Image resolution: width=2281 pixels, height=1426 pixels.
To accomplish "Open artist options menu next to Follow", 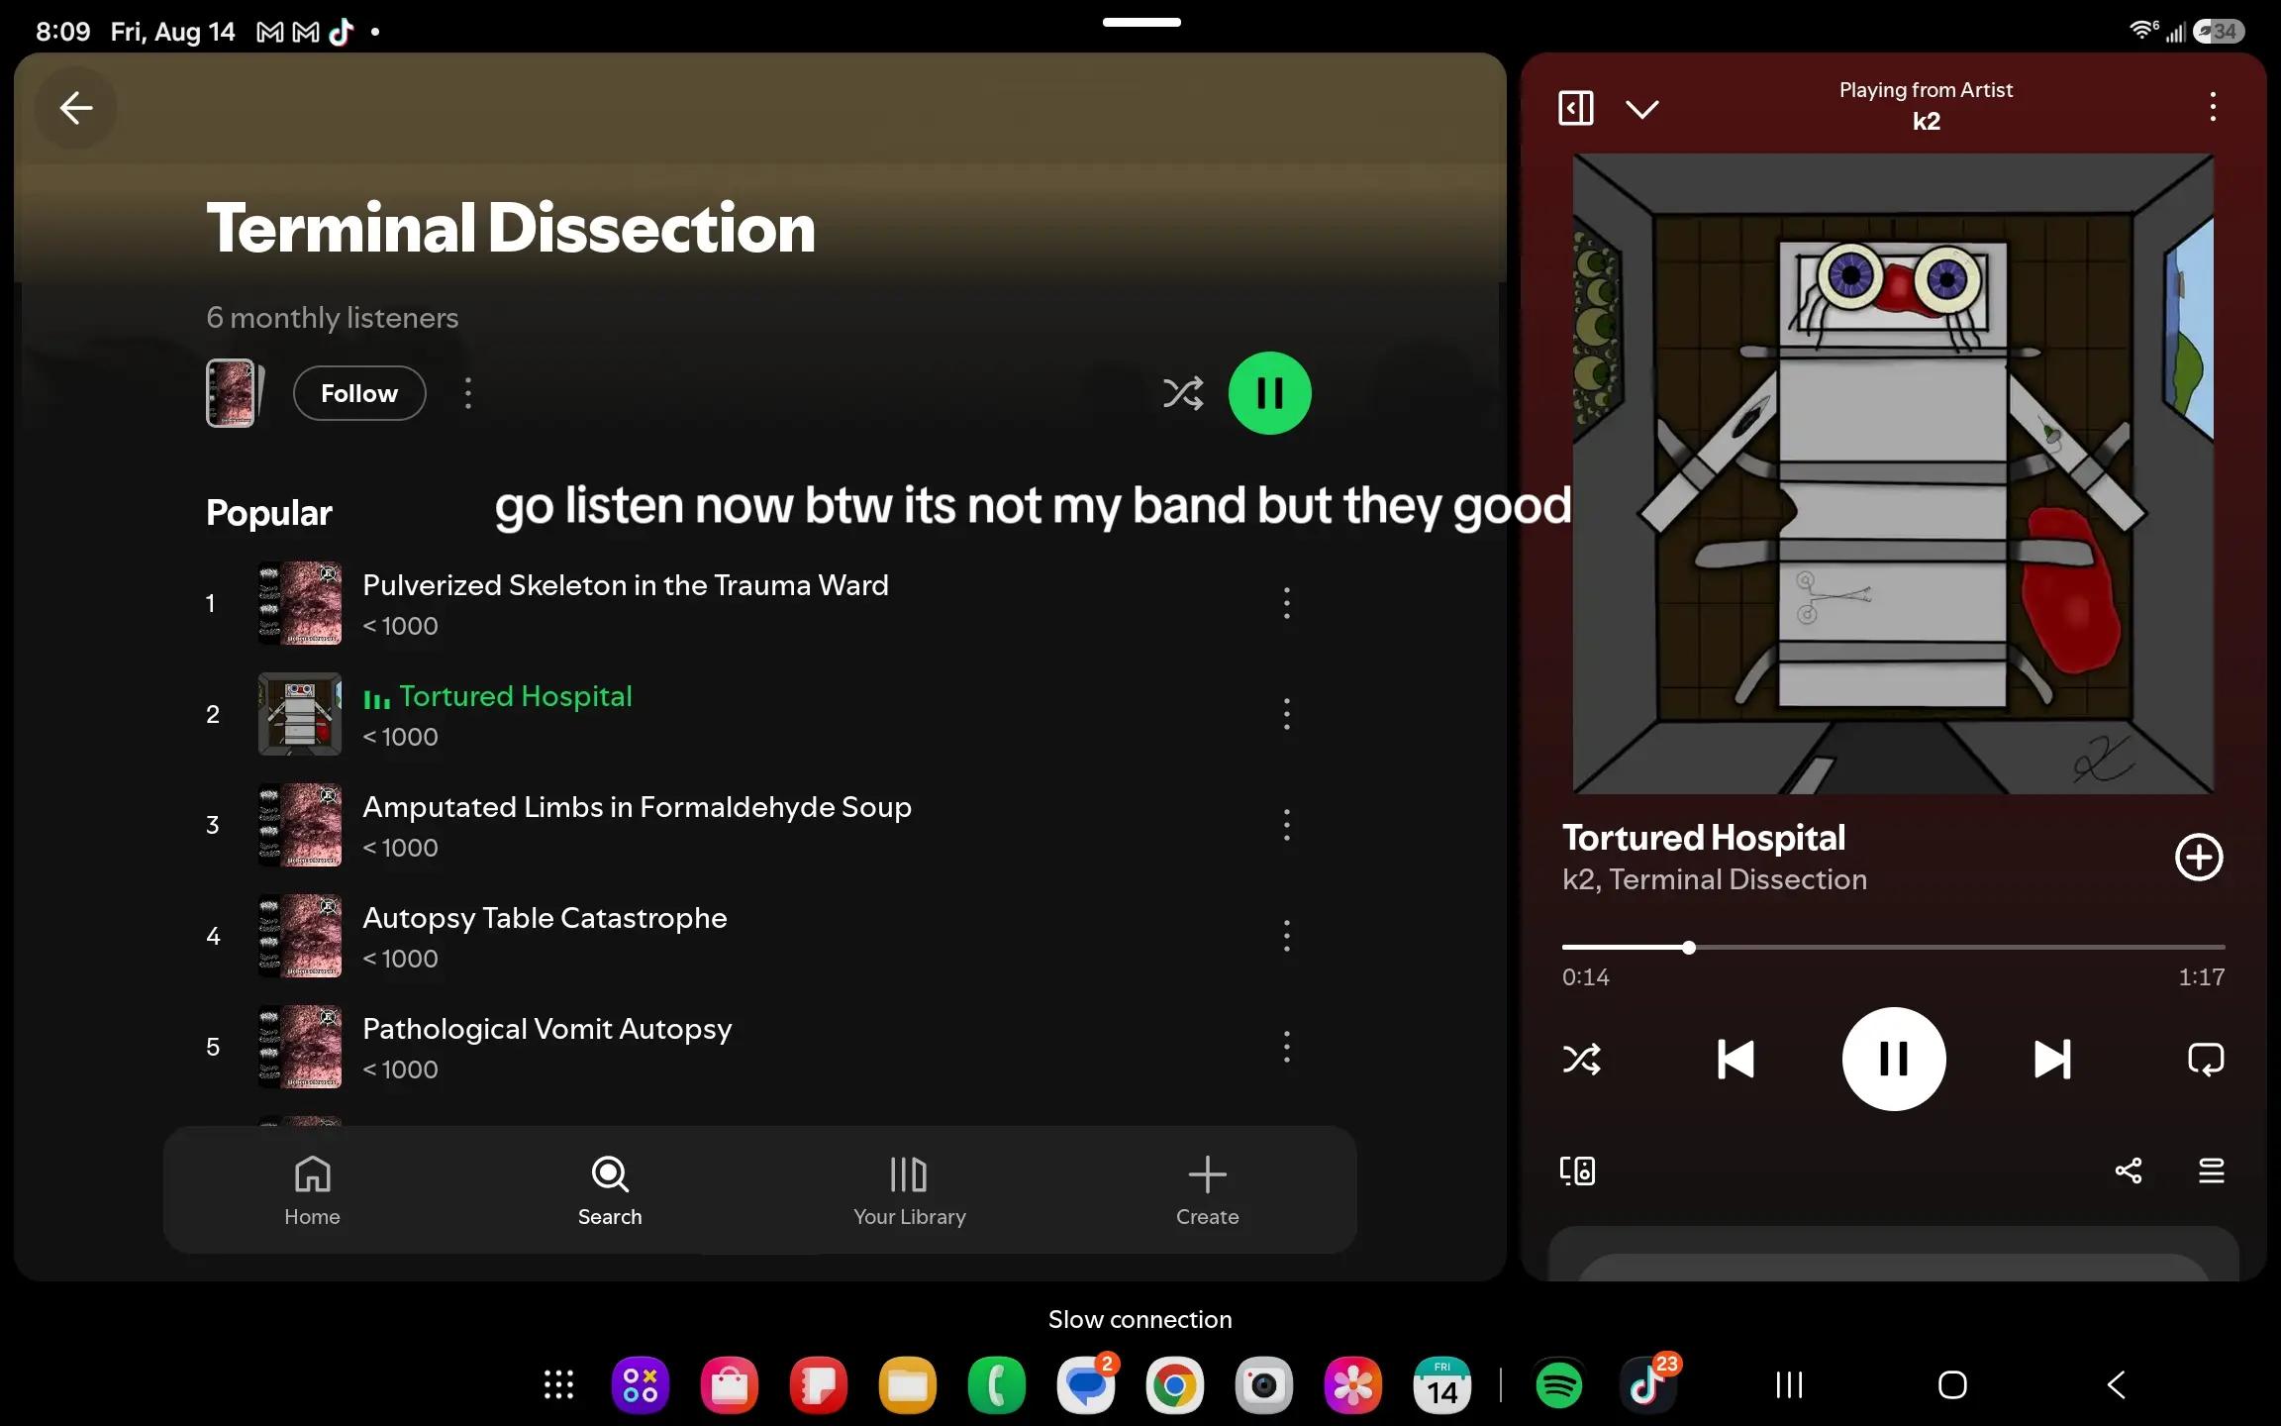I will [468, 393].
